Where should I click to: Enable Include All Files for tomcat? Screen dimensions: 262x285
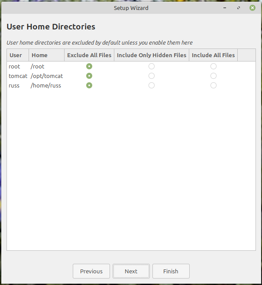213,76
